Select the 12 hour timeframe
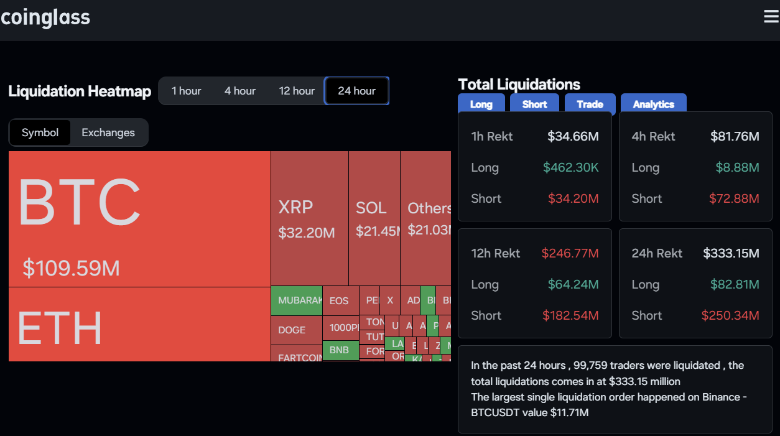 pos(297,91)
